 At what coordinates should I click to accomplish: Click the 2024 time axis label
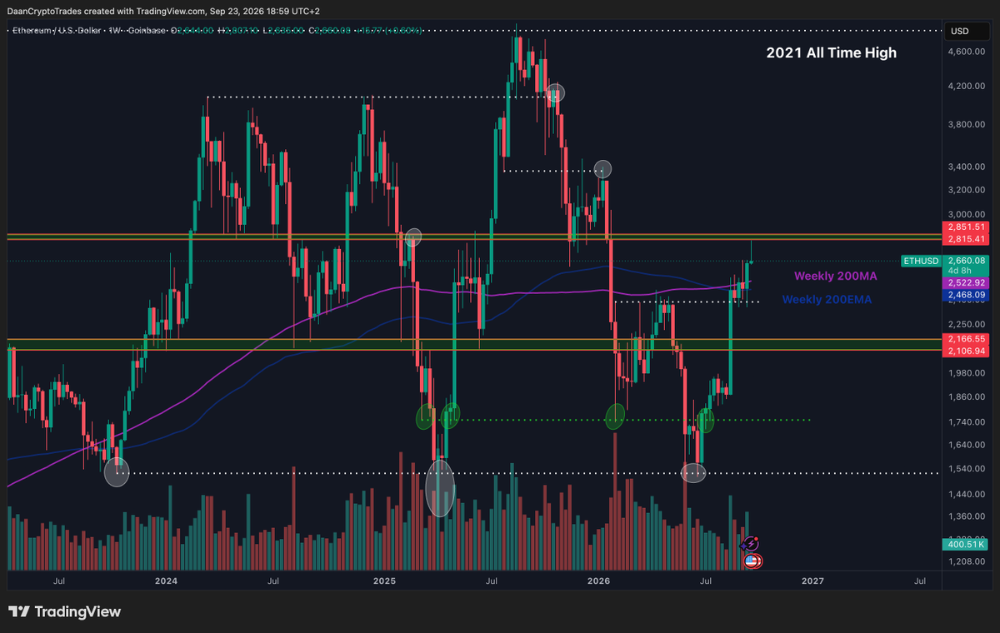(x=166, y=580)
